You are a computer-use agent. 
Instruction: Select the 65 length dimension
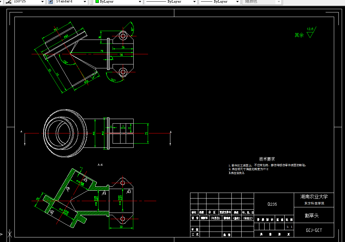tap(50, 71)
